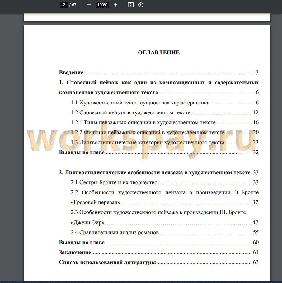Click '1.2.1 Типы пейзажных описаний' entry
282x283 pixels.
[x=165, y=122]
